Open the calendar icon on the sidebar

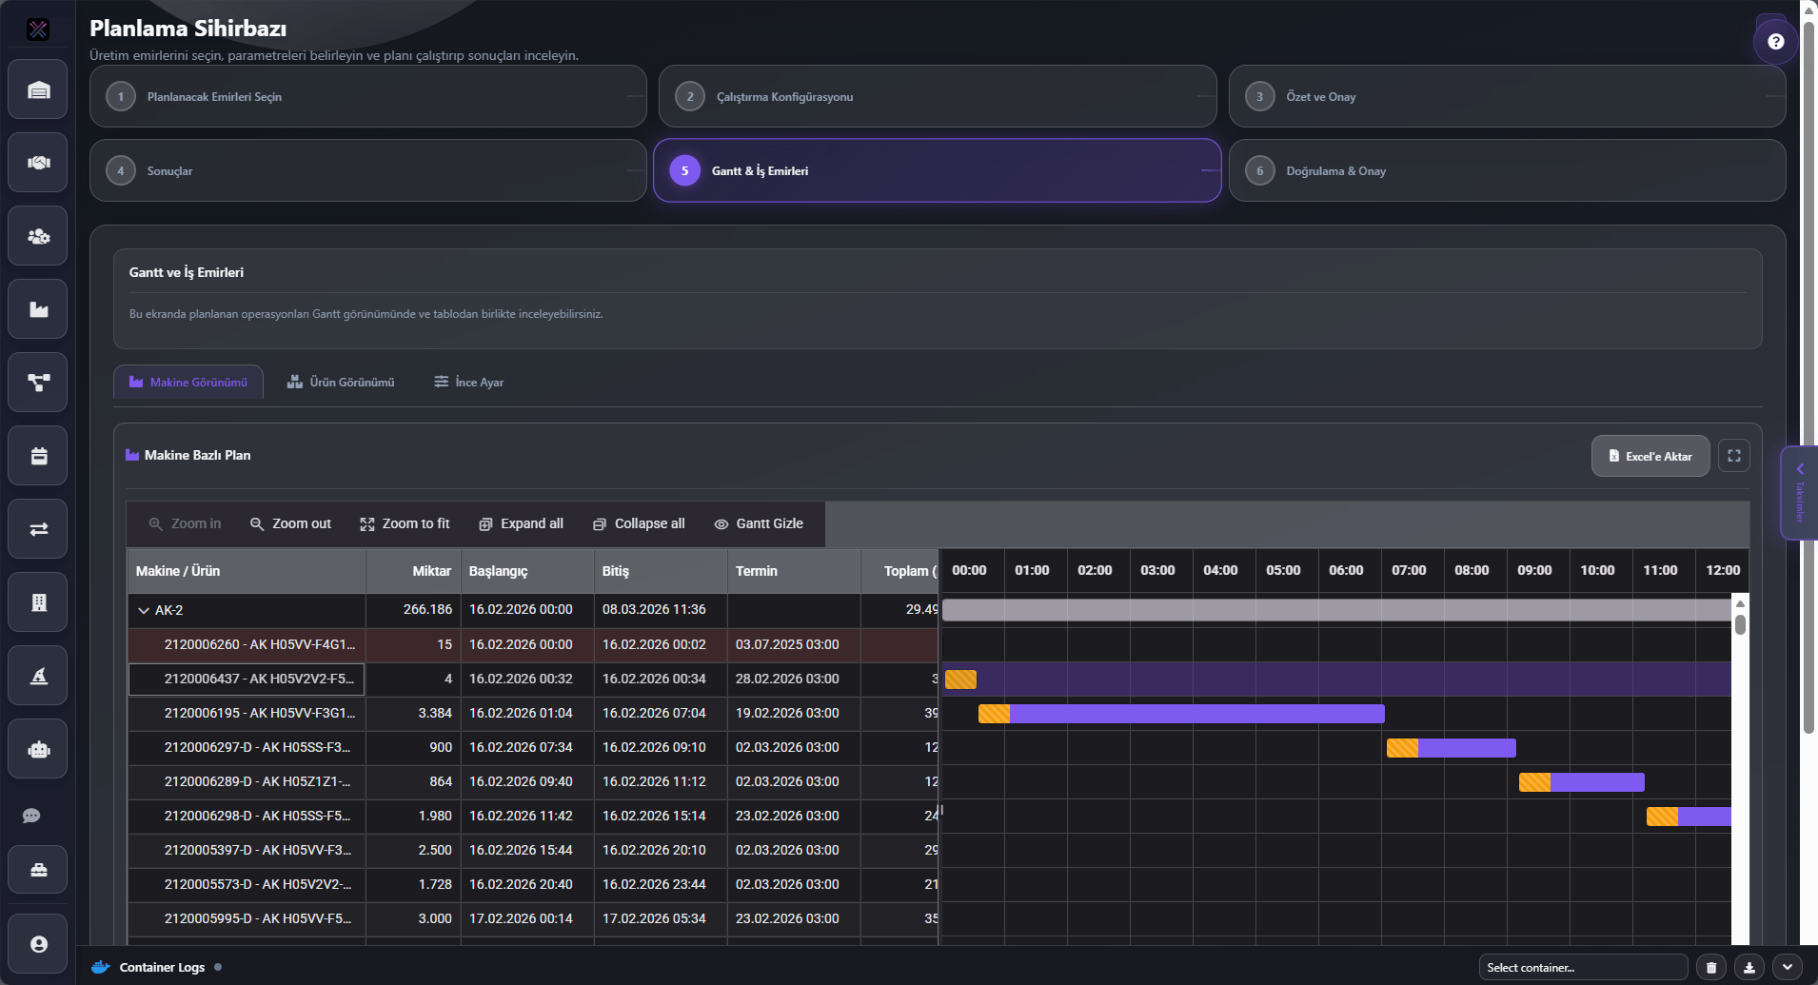(37, 455)
